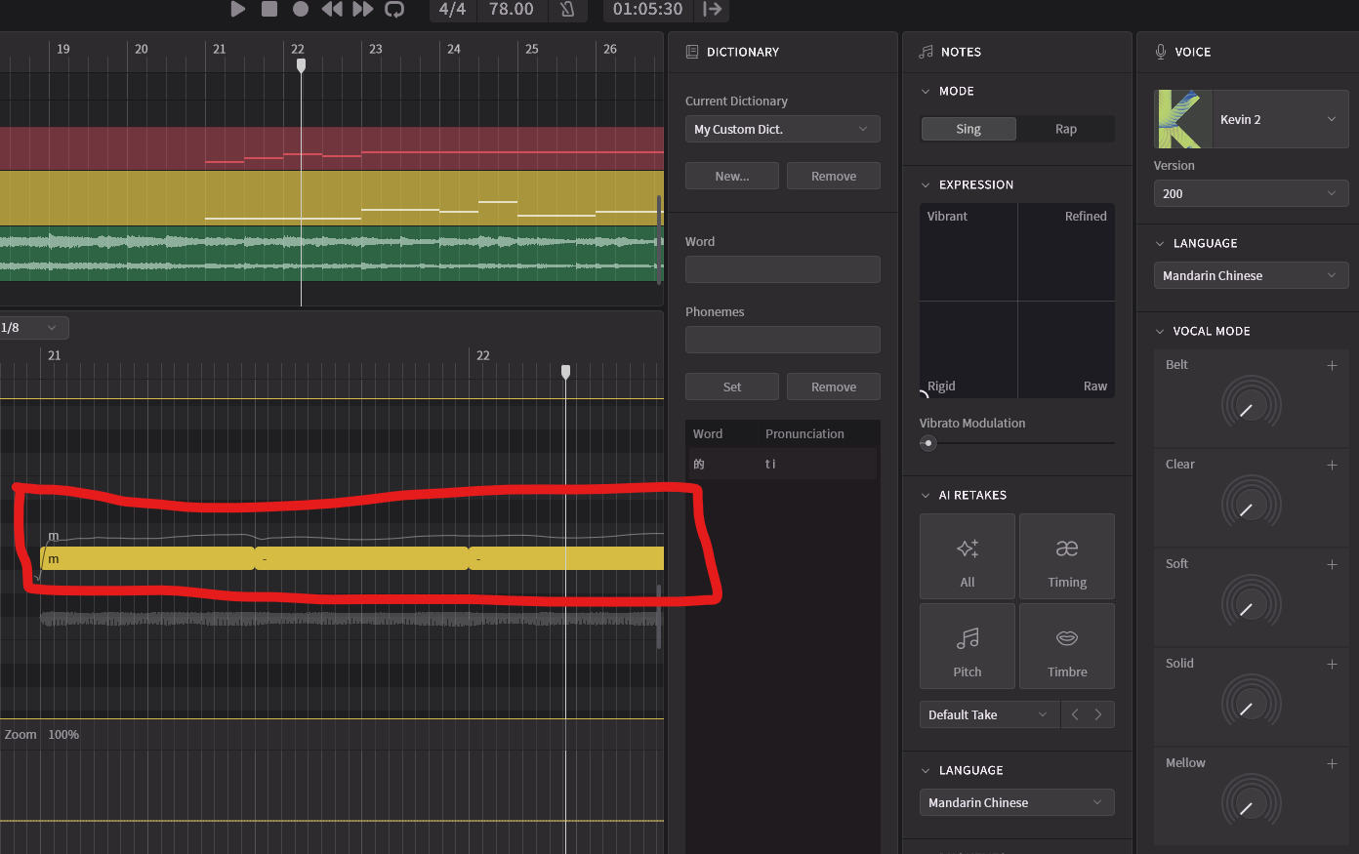Switch mode to Rap
Image resolution: width=1359 pixels, height=854 pixels.
coord(1066,129)
